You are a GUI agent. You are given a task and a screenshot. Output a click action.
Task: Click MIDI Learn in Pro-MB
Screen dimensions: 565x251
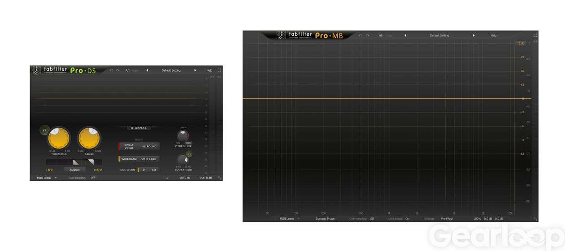click(287, 219)
